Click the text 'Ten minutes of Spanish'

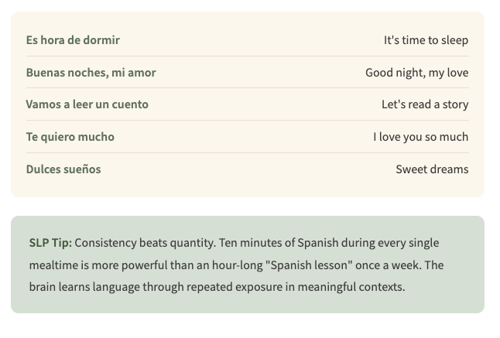[279, 243]
